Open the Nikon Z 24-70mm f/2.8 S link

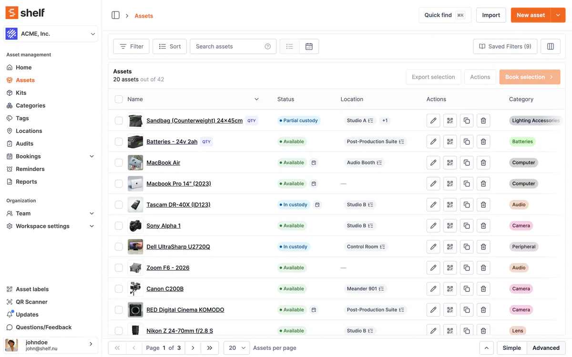coord(180,331)
